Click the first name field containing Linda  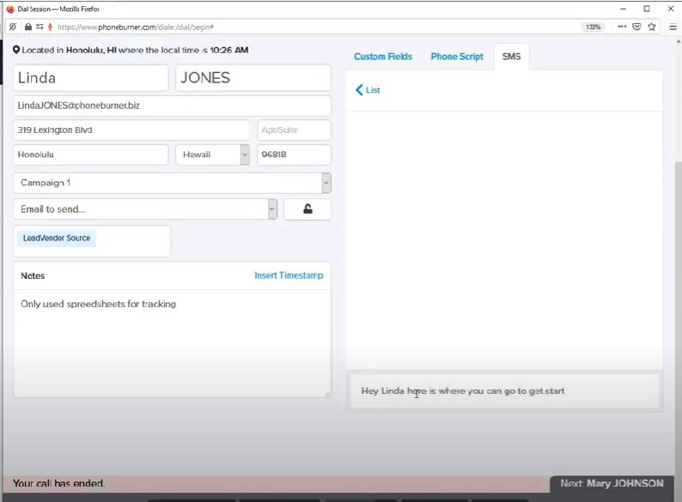91,78
